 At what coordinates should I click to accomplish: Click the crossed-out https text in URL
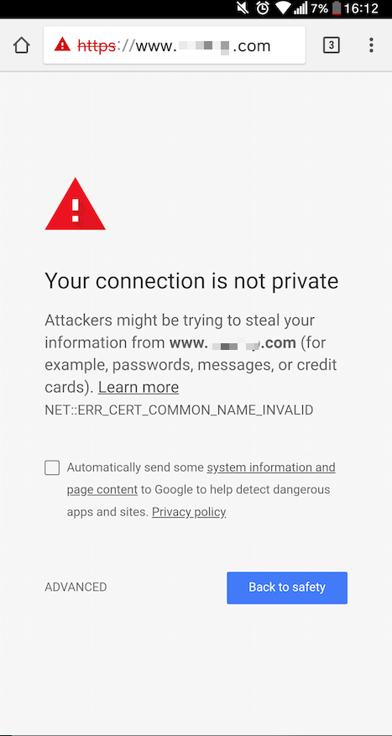(x=97, y=45)
